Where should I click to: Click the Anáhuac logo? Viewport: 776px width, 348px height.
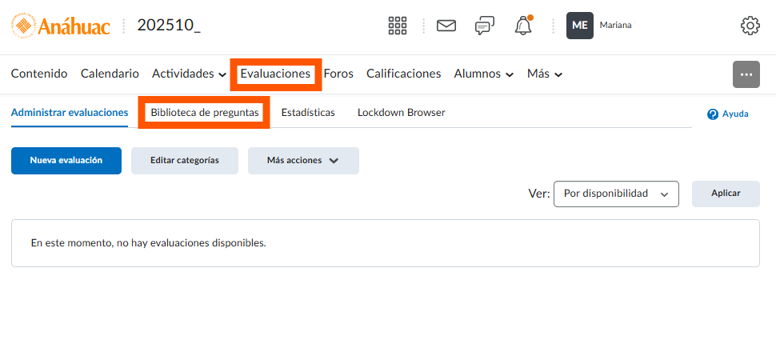[x=61, y=26]
